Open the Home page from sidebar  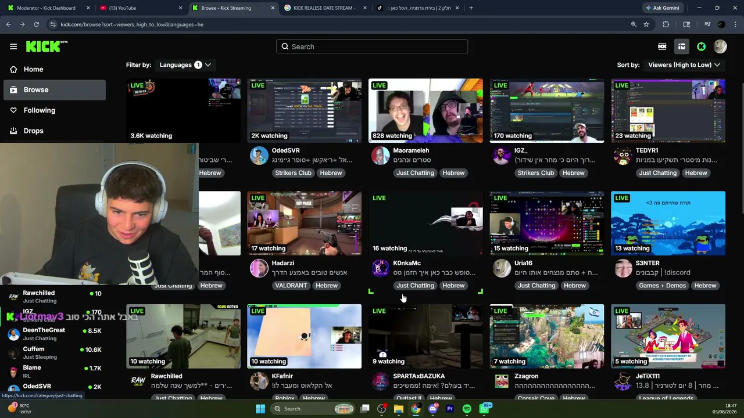pos(33,69)
